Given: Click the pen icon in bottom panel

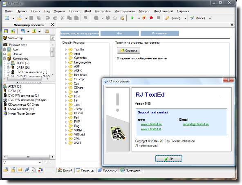Looking at the screenshot, I should tap(27, 170).
